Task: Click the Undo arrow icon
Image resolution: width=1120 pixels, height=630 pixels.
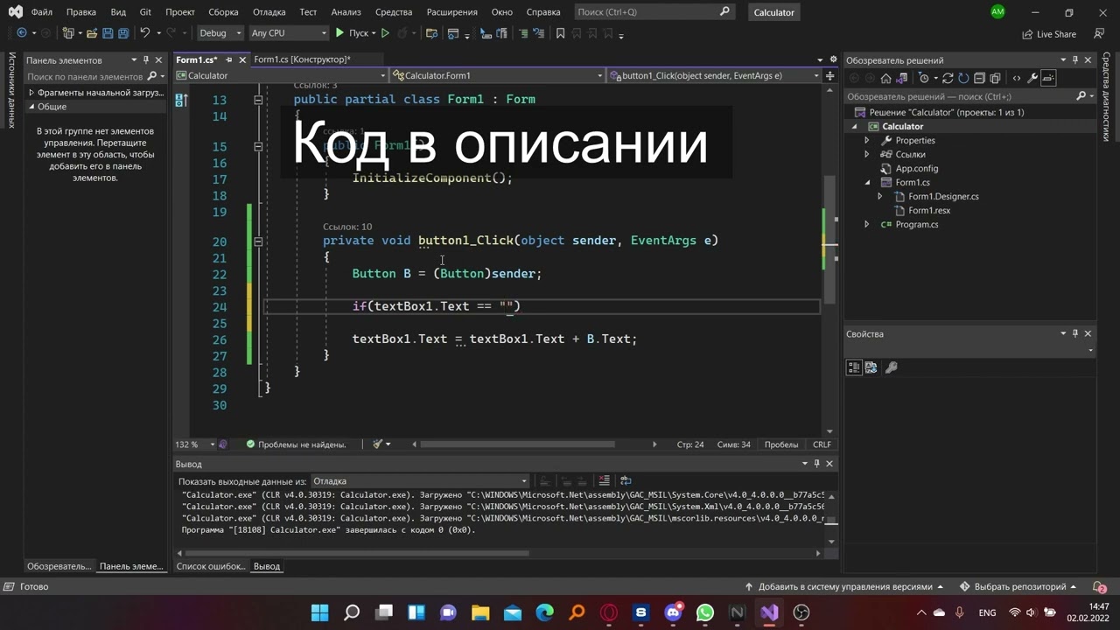Action: tap(144, 33)
